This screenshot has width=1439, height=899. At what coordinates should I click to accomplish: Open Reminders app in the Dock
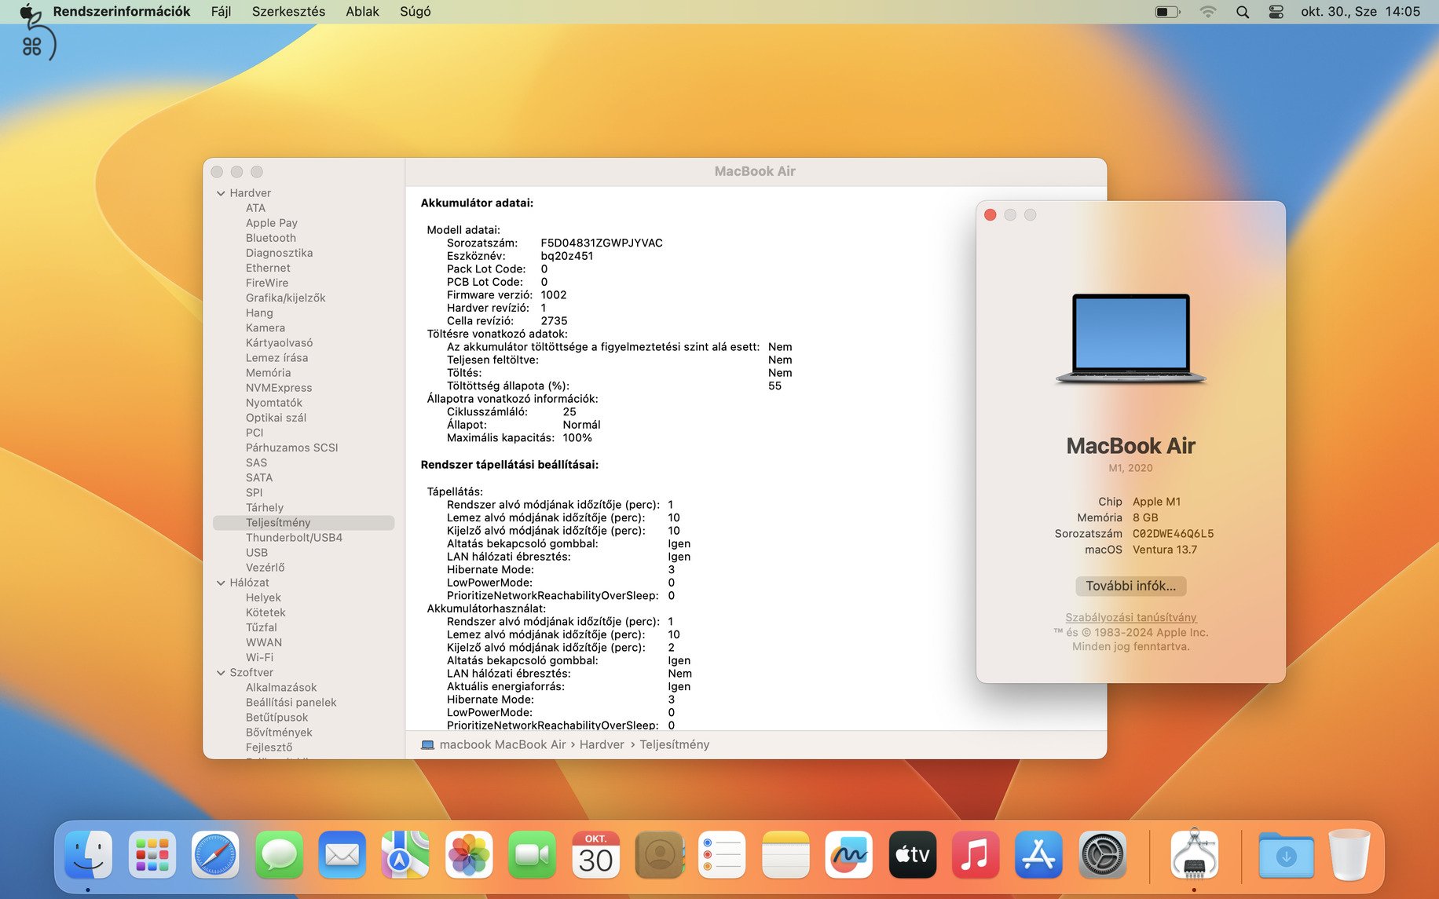coord(723,854)
